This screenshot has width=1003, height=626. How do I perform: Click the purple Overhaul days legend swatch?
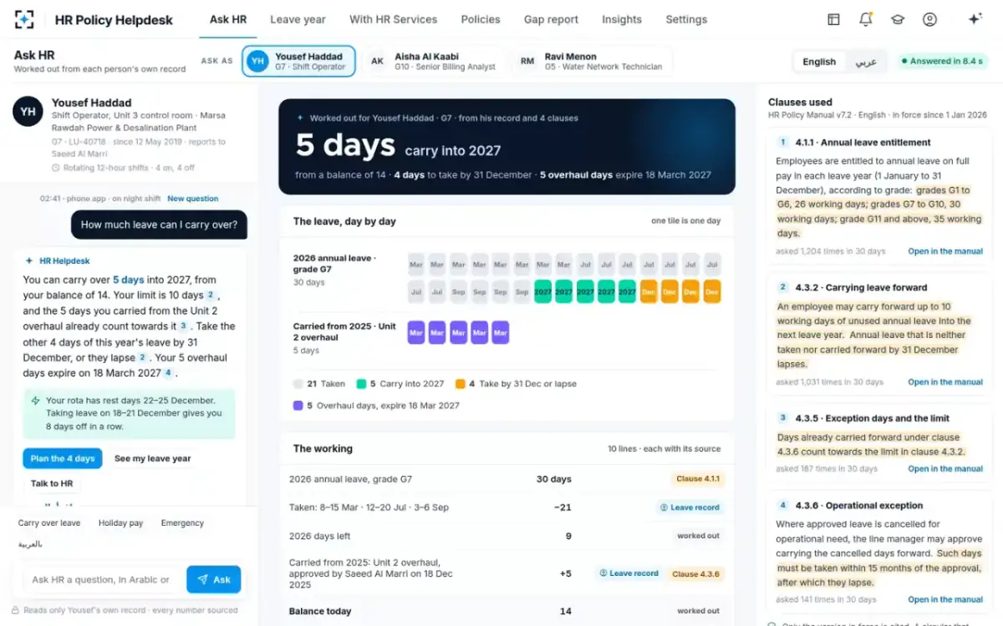pos(298,406)
